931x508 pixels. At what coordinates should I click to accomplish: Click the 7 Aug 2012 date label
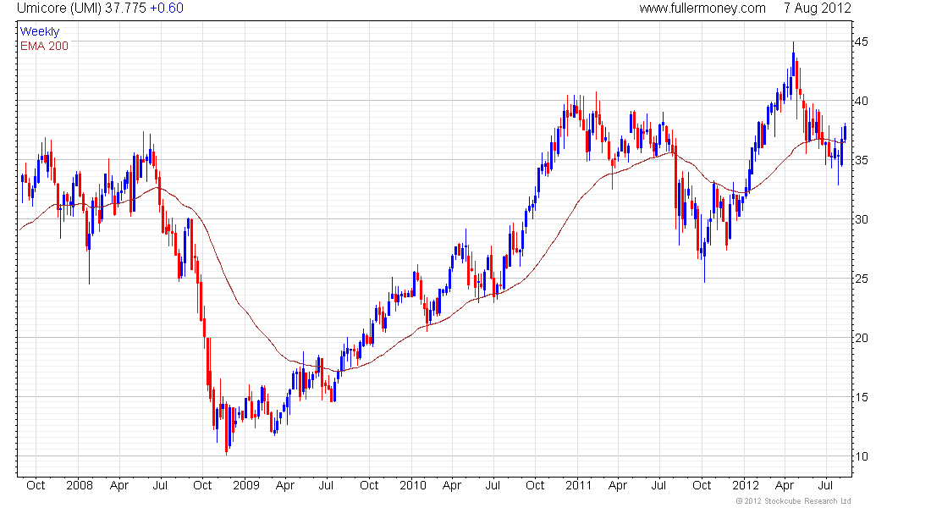tap(817, 8)
